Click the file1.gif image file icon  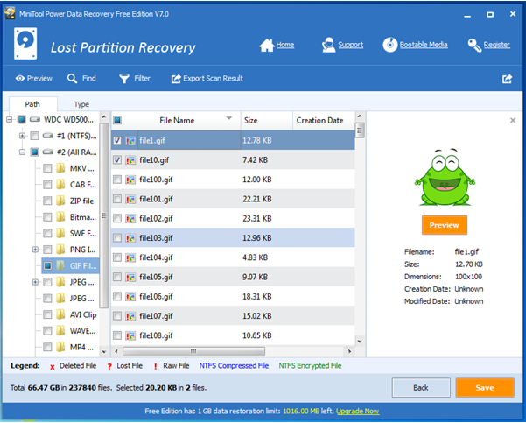click(x=130, y=141)
